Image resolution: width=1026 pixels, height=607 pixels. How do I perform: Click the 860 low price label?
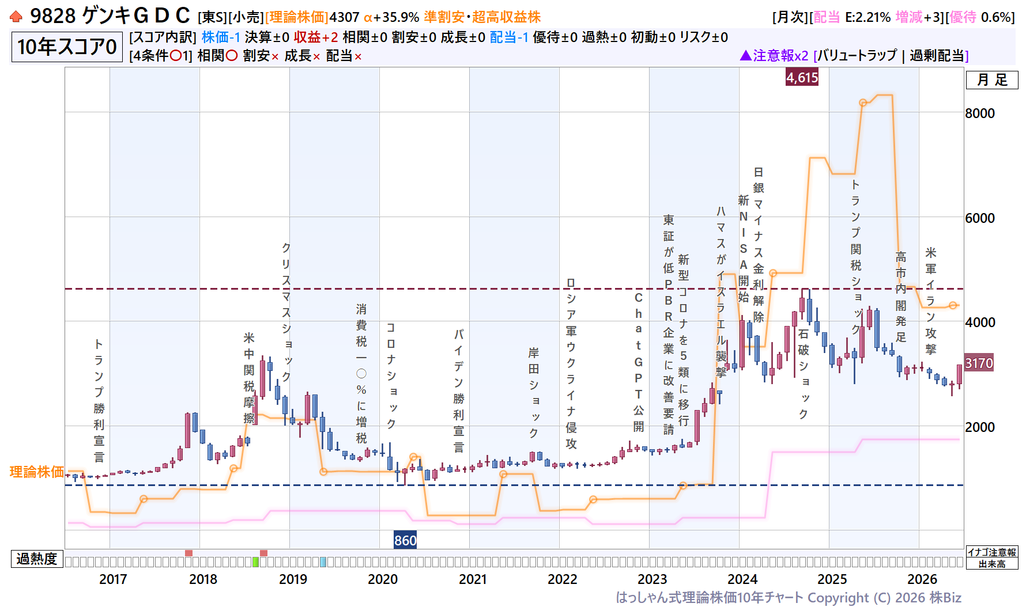tap(405, 540)
